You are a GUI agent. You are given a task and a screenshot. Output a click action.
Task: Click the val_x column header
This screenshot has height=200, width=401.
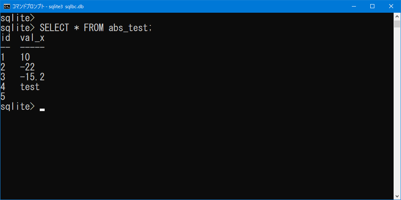(32, 38)
